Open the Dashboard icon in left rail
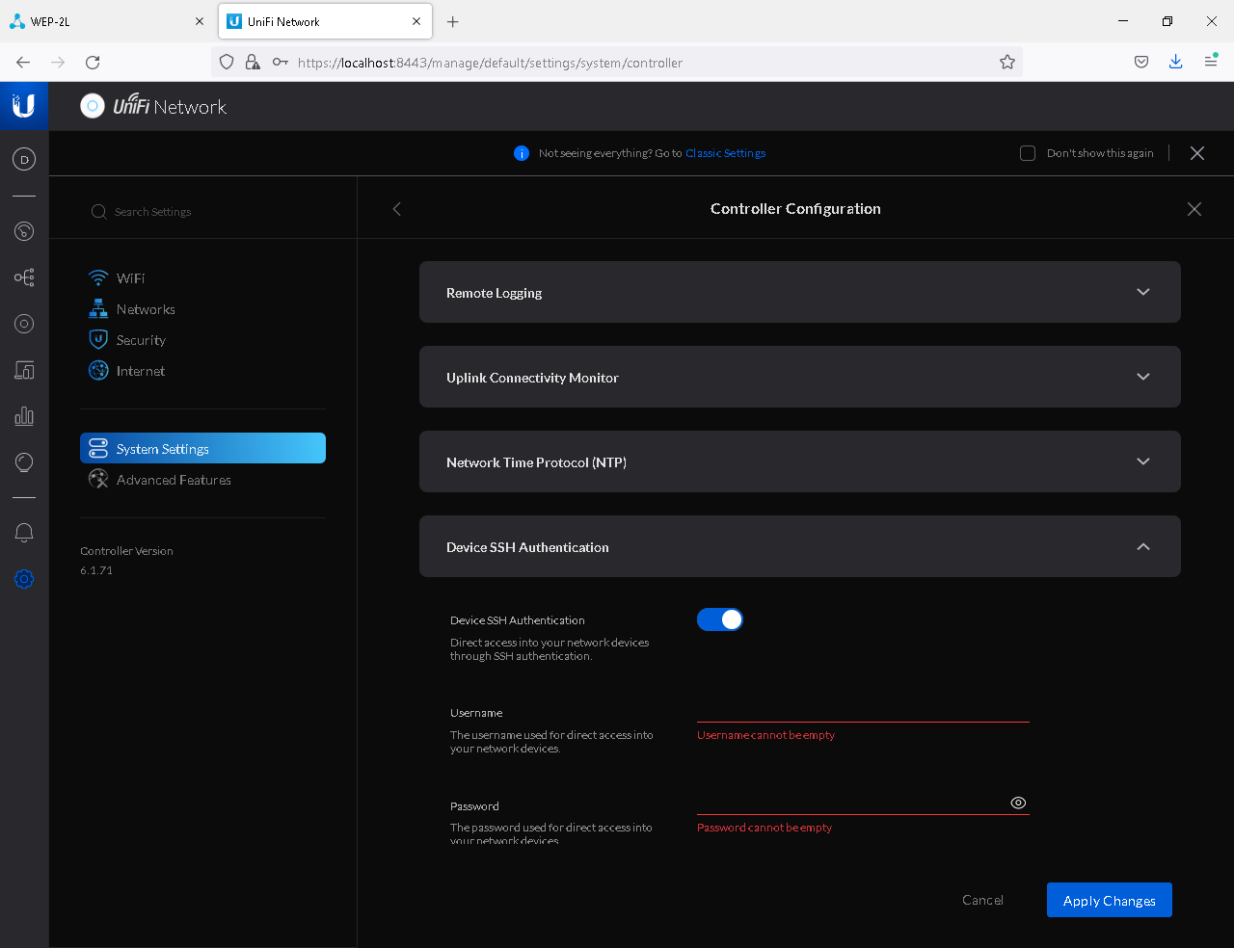This screenshot has width=1234, height=948. coord(24,159)
